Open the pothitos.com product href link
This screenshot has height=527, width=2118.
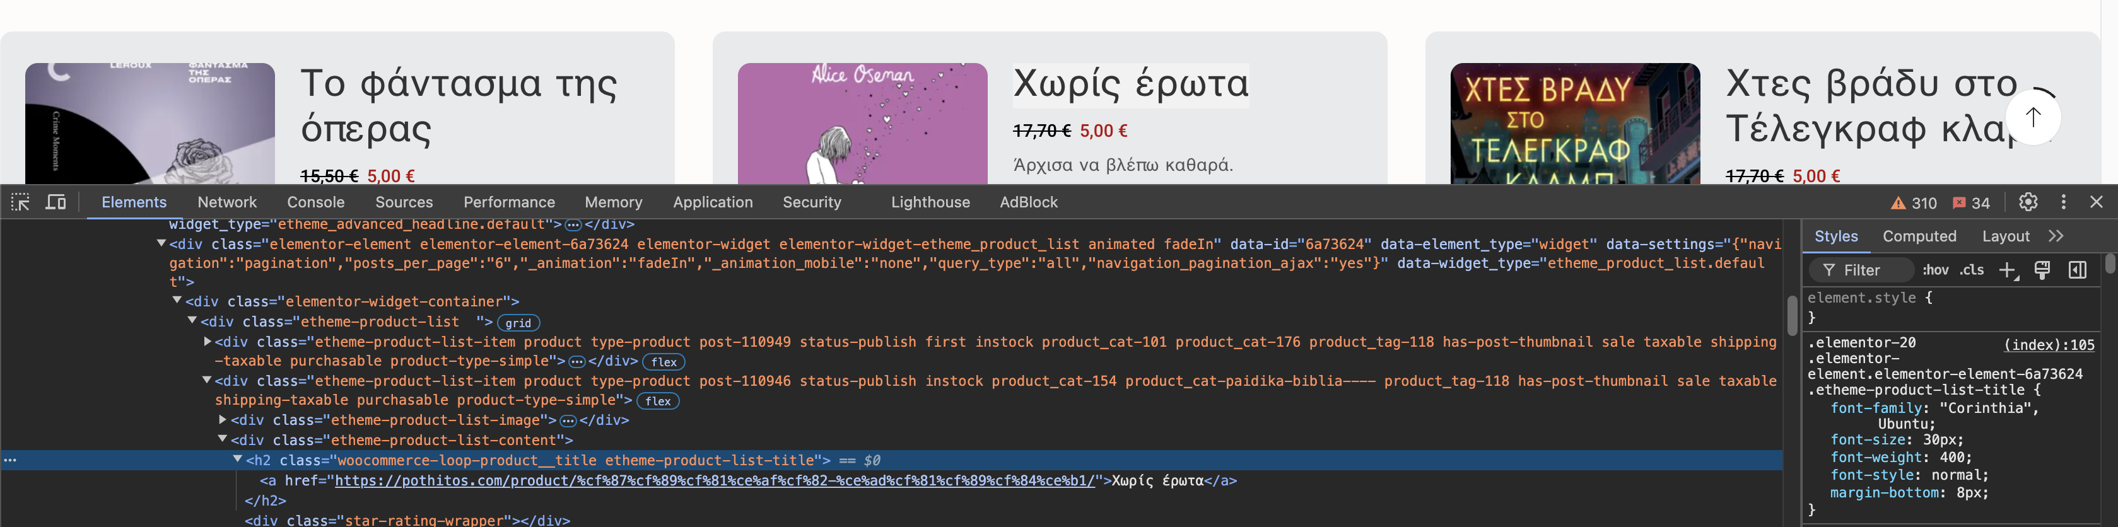(715, 481)
